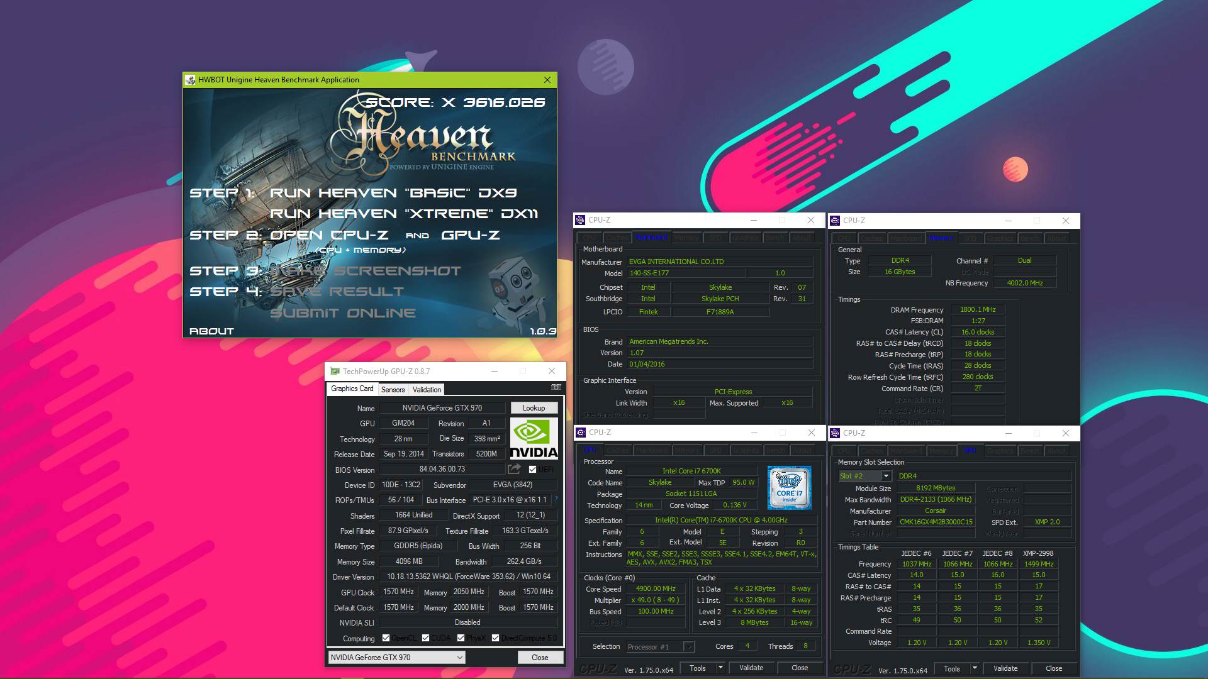This screenshot has height=679, width=1208.
Task: Toggle the UEFI checkbox in GPU-Z
Action: [533, 470]
